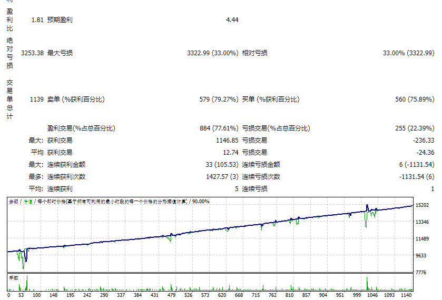Click the 亏损交易 value 255 (22.39%)

click(x=414, y=128)
